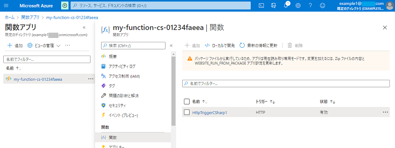Click the Microsoft Azure home logo text
The width and height of the screenshot is (395, 148).
(36, 6)
